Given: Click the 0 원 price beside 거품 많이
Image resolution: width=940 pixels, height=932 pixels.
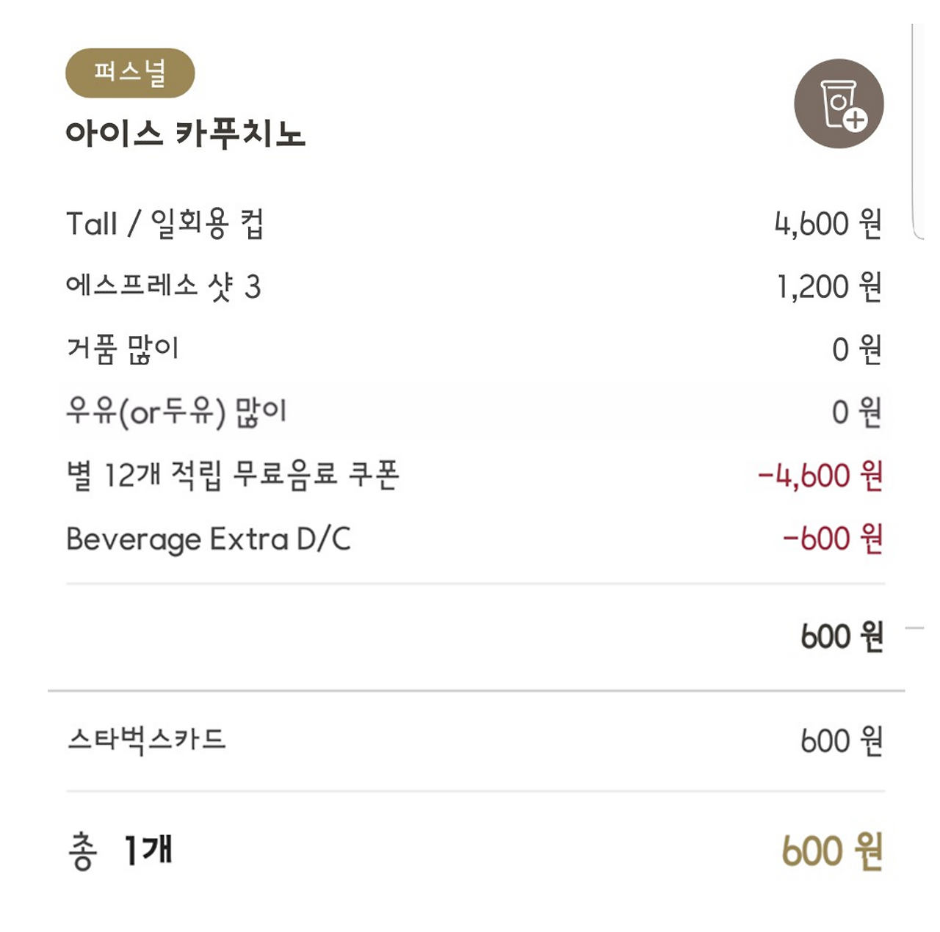Looking at the screenshot, I should click(857, 349).
